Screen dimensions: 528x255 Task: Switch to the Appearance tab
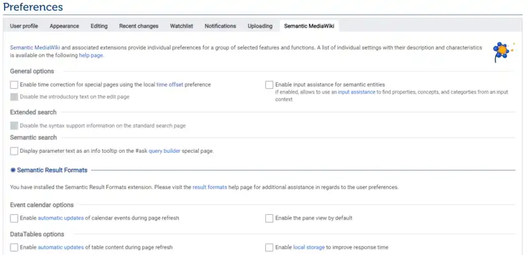pos(64,26)
